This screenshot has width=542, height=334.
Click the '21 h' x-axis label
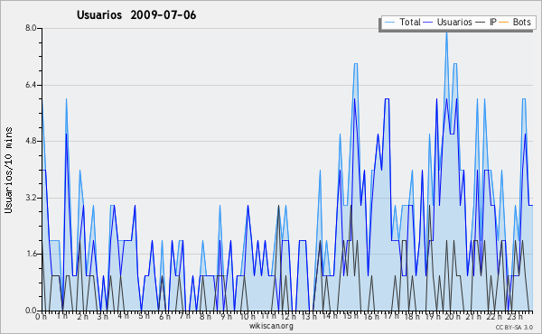(x=472, y=317)
